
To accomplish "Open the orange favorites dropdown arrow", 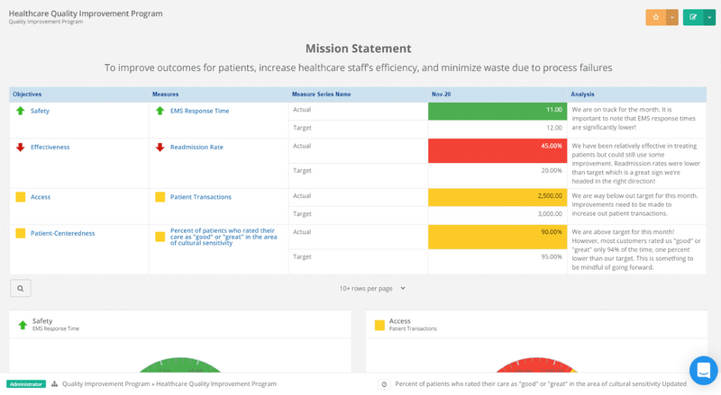I will tap(672, 17).
